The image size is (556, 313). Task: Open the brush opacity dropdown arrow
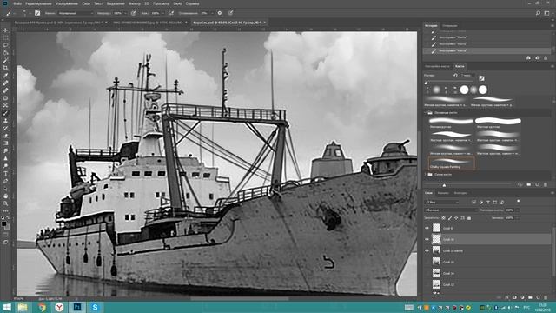(x=125, y=13)
